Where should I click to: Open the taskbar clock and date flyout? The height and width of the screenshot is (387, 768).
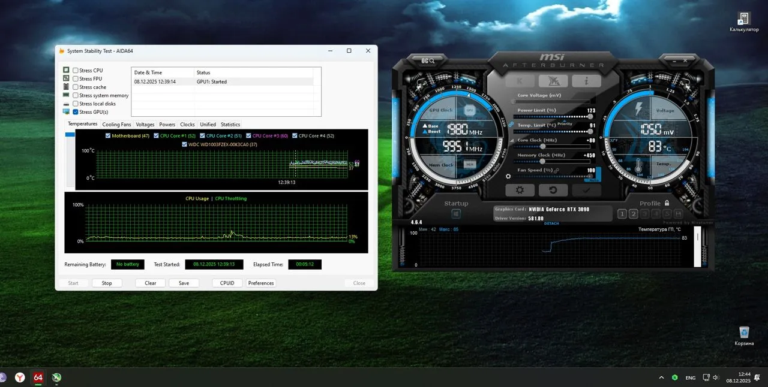(739, 377)
